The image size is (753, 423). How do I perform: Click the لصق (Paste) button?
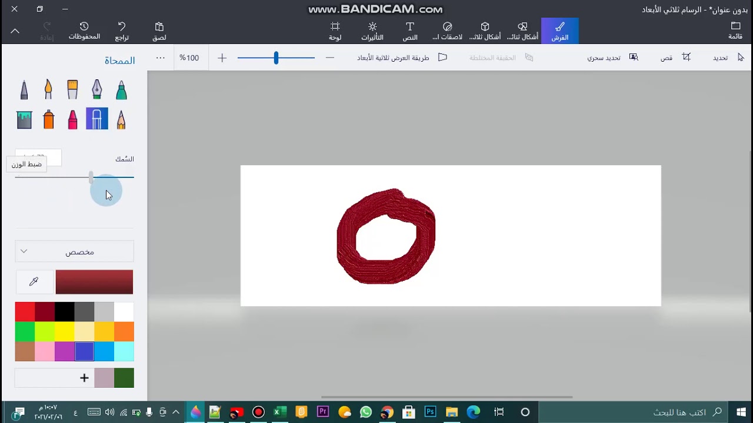(x=159, y=31)
